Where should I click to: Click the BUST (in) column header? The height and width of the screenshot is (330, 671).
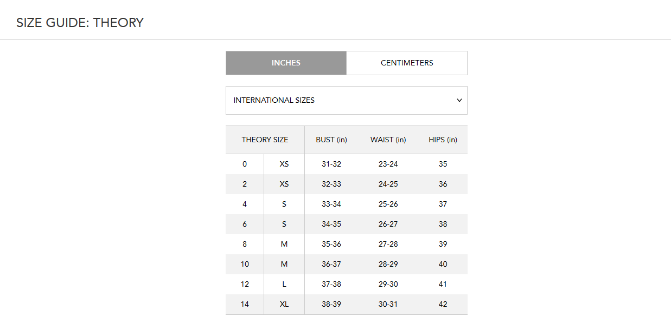[331, 140]
